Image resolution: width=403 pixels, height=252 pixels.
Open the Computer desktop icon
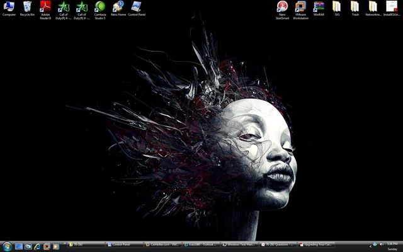coord(9,8)
